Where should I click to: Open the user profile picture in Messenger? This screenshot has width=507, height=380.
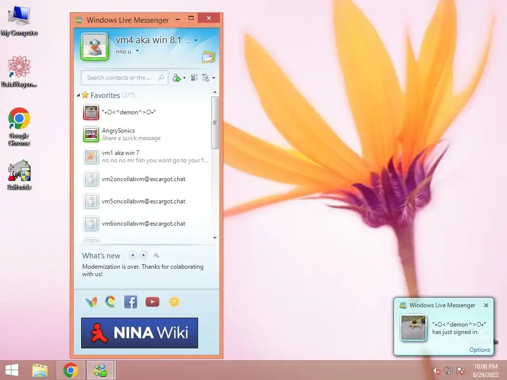click(x=95, y=46)
